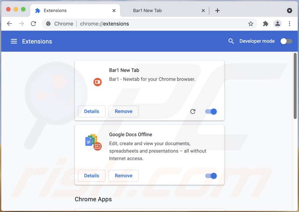Open the Extensions puzzle toolbar icon
The height and width of the screenshot is (212, 299).
[x=265, y=24]
